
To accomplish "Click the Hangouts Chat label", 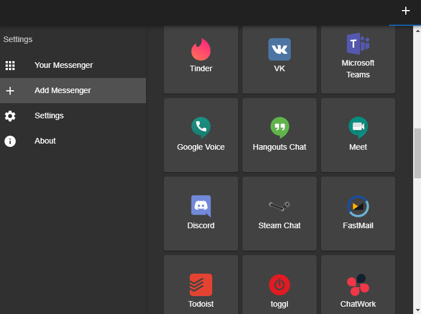I will tap(280, 147).
